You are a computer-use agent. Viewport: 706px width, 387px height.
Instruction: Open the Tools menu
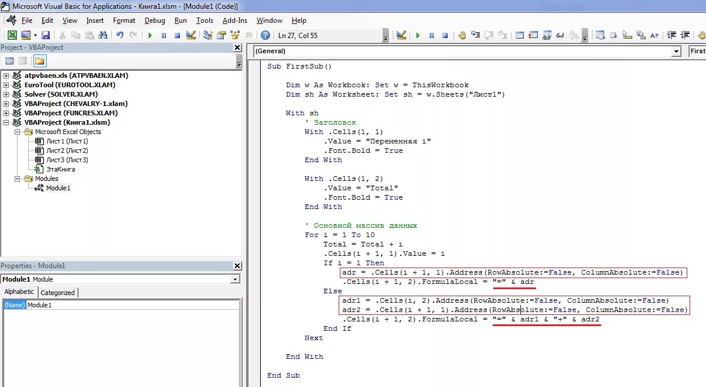coord(204,20)
